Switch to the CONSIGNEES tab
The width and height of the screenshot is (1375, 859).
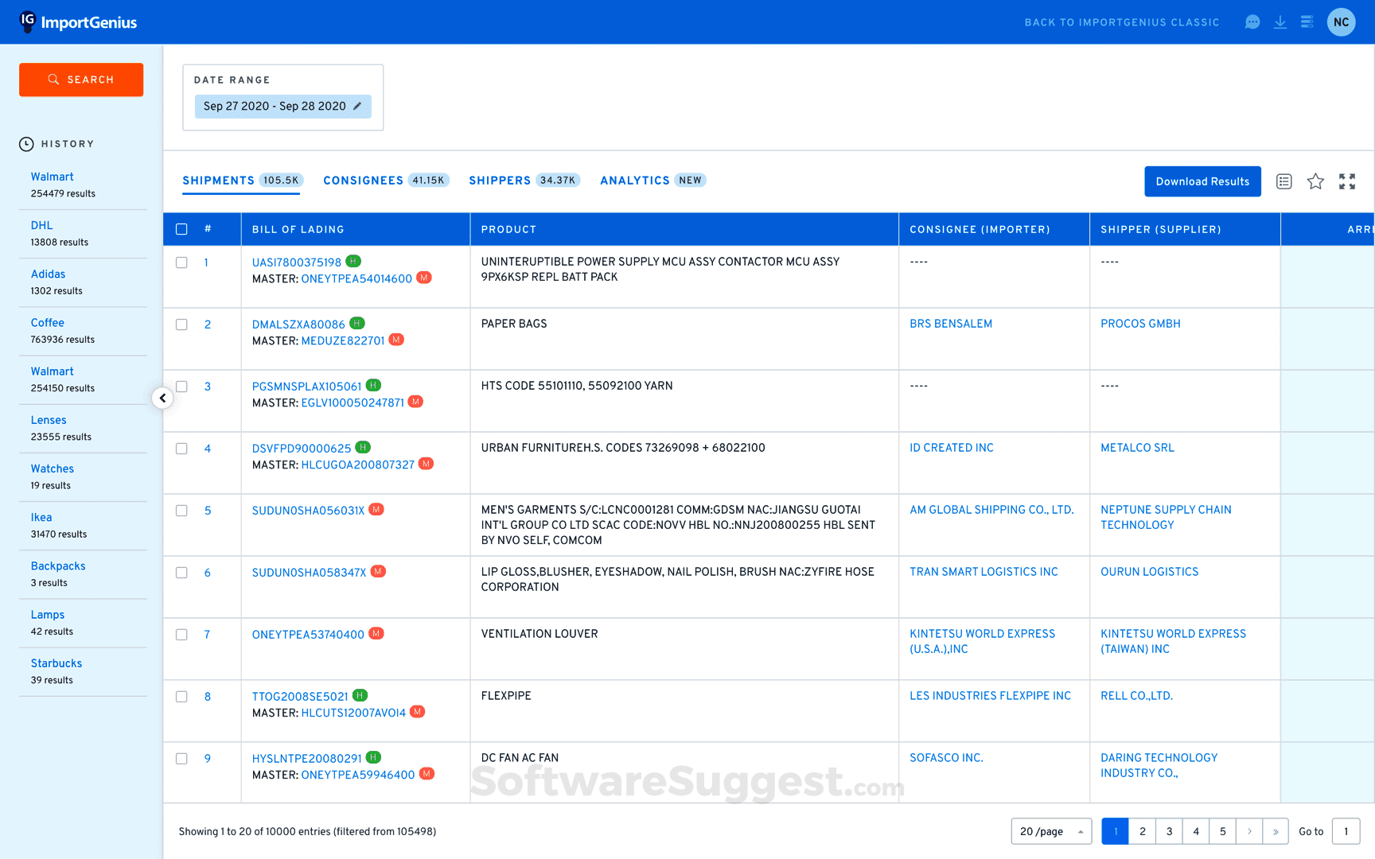coord(364,181)
